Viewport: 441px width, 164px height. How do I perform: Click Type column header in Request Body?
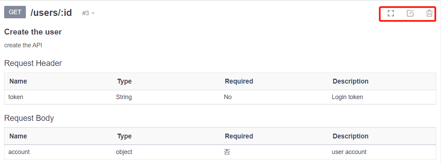(124, 136)
